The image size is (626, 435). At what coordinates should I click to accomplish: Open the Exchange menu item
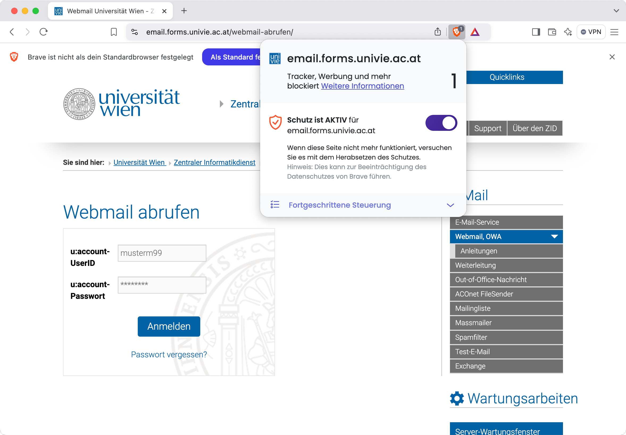pyautogui.click(x=506, y=366)
